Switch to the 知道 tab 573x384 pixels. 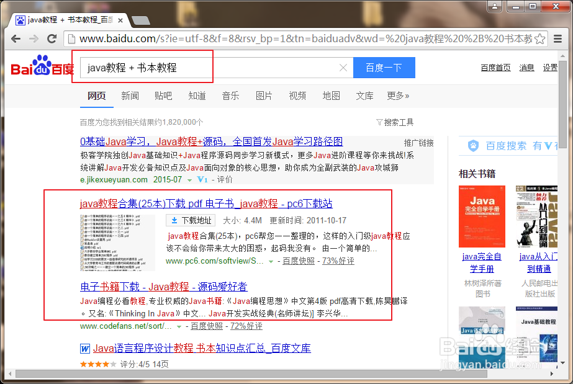pos(197,96)
